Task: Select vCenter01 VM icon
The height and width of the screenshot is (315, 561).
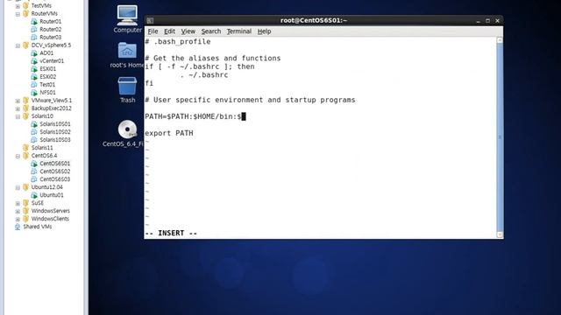Action: 34,60
